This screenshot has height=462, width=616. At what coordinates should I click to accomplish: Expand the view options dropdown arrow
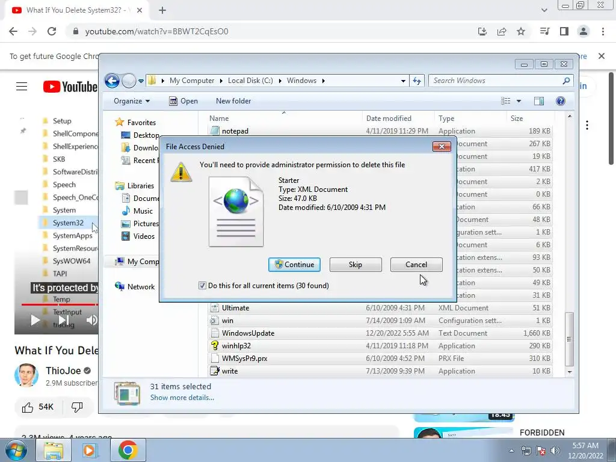click(x=519, y=101)
